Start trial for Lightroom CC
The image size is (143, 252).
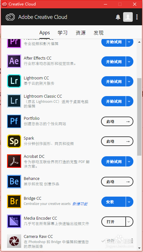[x=114, y=81]
